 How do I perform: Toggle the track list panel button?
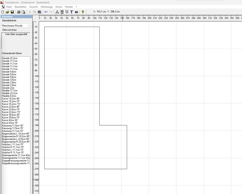[x=62, y=12]
